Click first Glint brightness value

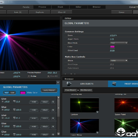pyautogui.click(x=7, y=102)
